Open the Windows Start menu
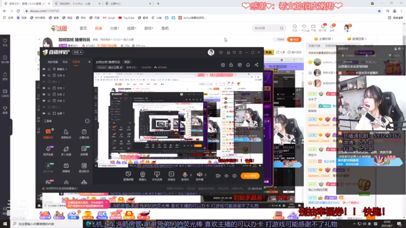406x228 pixels. 5,224
